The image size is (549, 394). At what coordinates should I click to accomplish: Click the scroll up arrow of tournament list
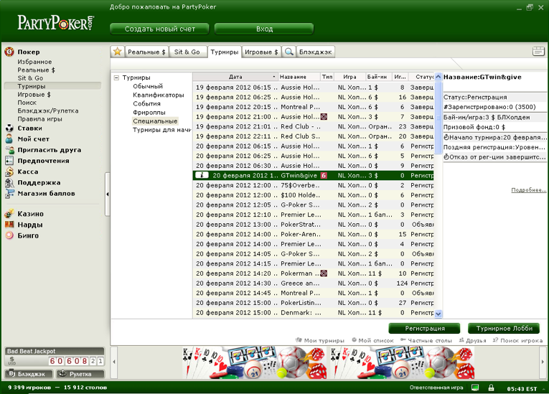pyautogui.click(x=438, y=77)
